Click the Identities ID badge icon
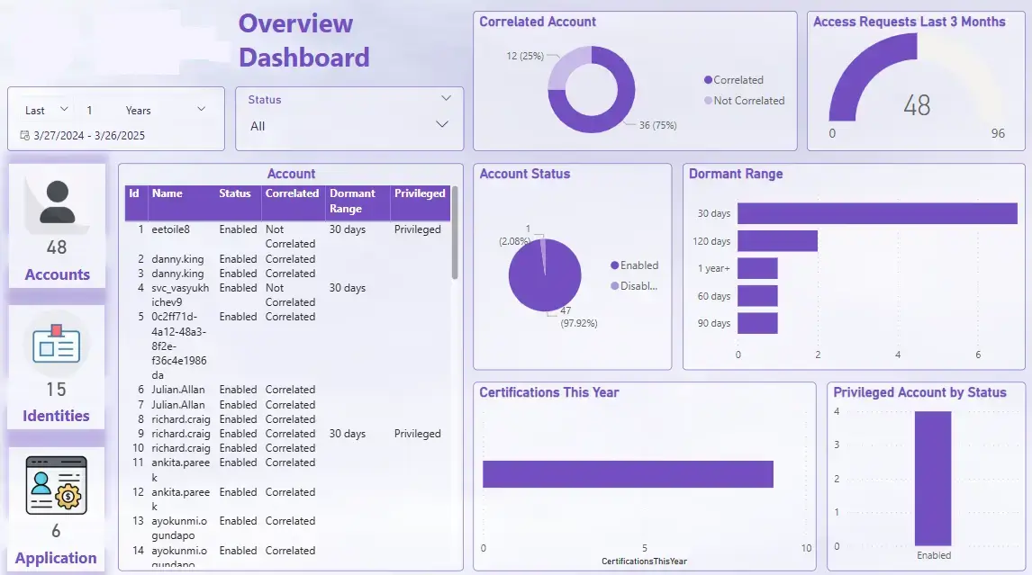The width and height of the screenshot is (1032, 575). pos(57,344)
